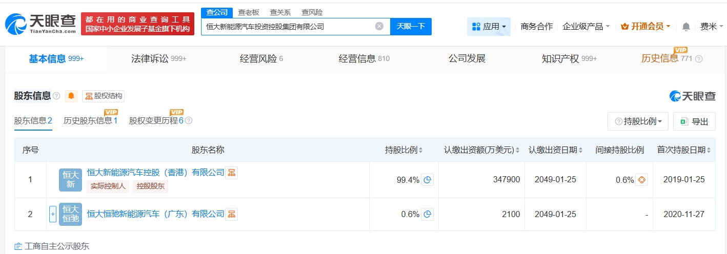The height and width of the screenshot is (254, 727).
Task: Click the help icon beside 股东信息 heading
Action: [56, 96]
